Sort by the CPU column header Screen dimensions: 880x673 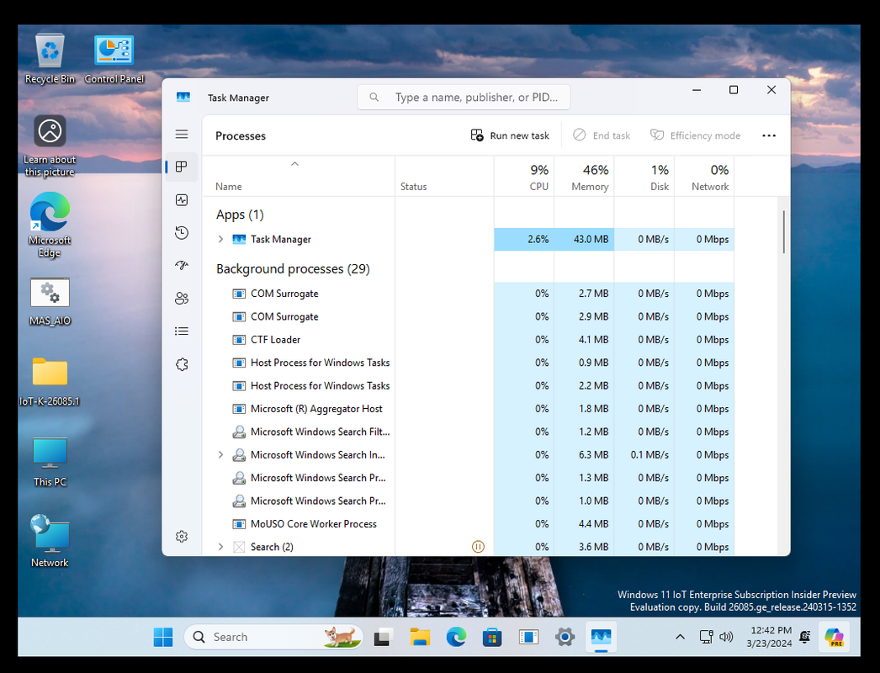[524, 177]
